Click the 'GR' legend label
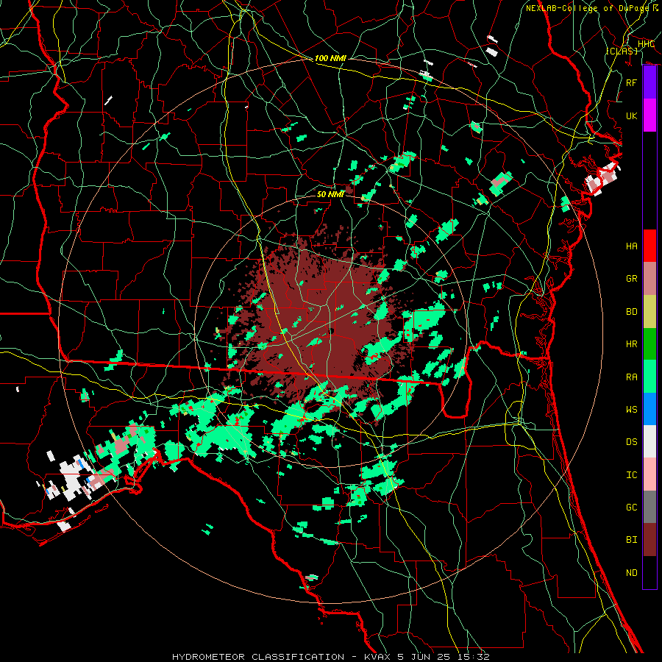 pos(631,279)
